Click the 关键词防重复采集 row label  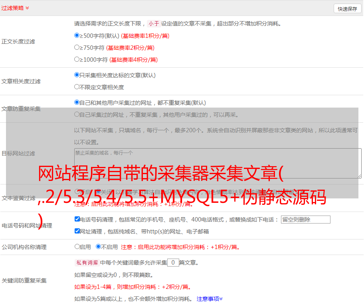click(x=24, y=280)
